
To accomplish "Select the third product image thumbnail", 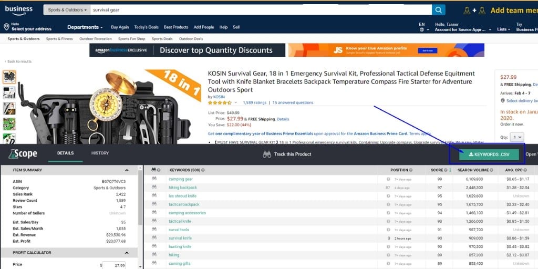I will tap(9, 108).
